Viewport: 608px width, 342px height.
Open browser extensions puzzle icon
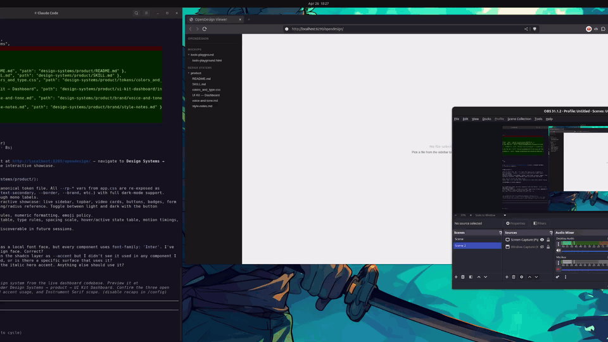[604, 28]
